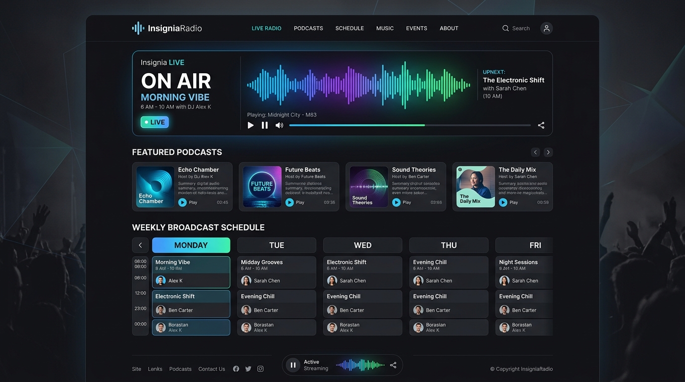Click the InsigniaRadio logo
The height and width of the screenshot is (382, 685).
coord(167,28)
